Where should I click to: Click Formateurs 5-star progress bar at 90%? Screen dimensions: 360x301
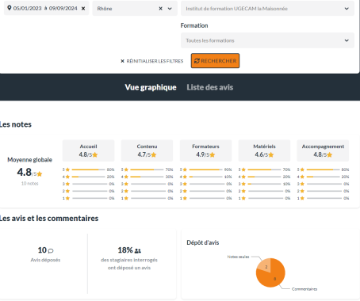(205, 170)
